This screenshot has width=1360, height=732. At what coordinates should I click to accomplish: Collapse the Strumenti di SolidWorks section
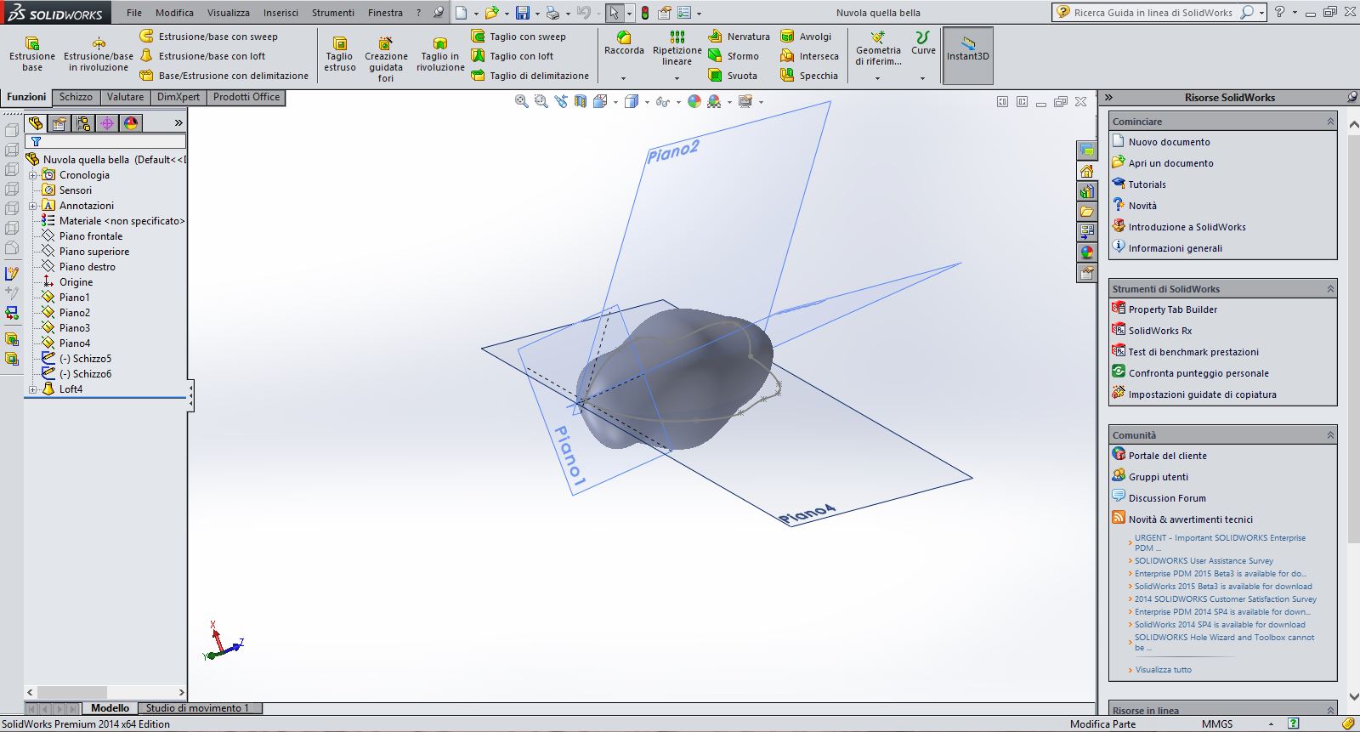1330,289
